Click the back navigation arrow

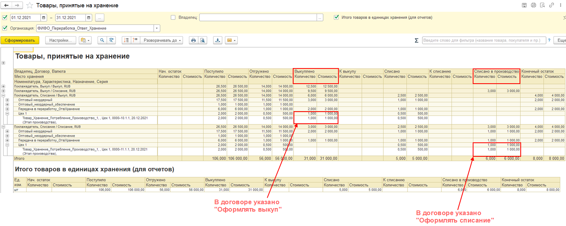6,6
